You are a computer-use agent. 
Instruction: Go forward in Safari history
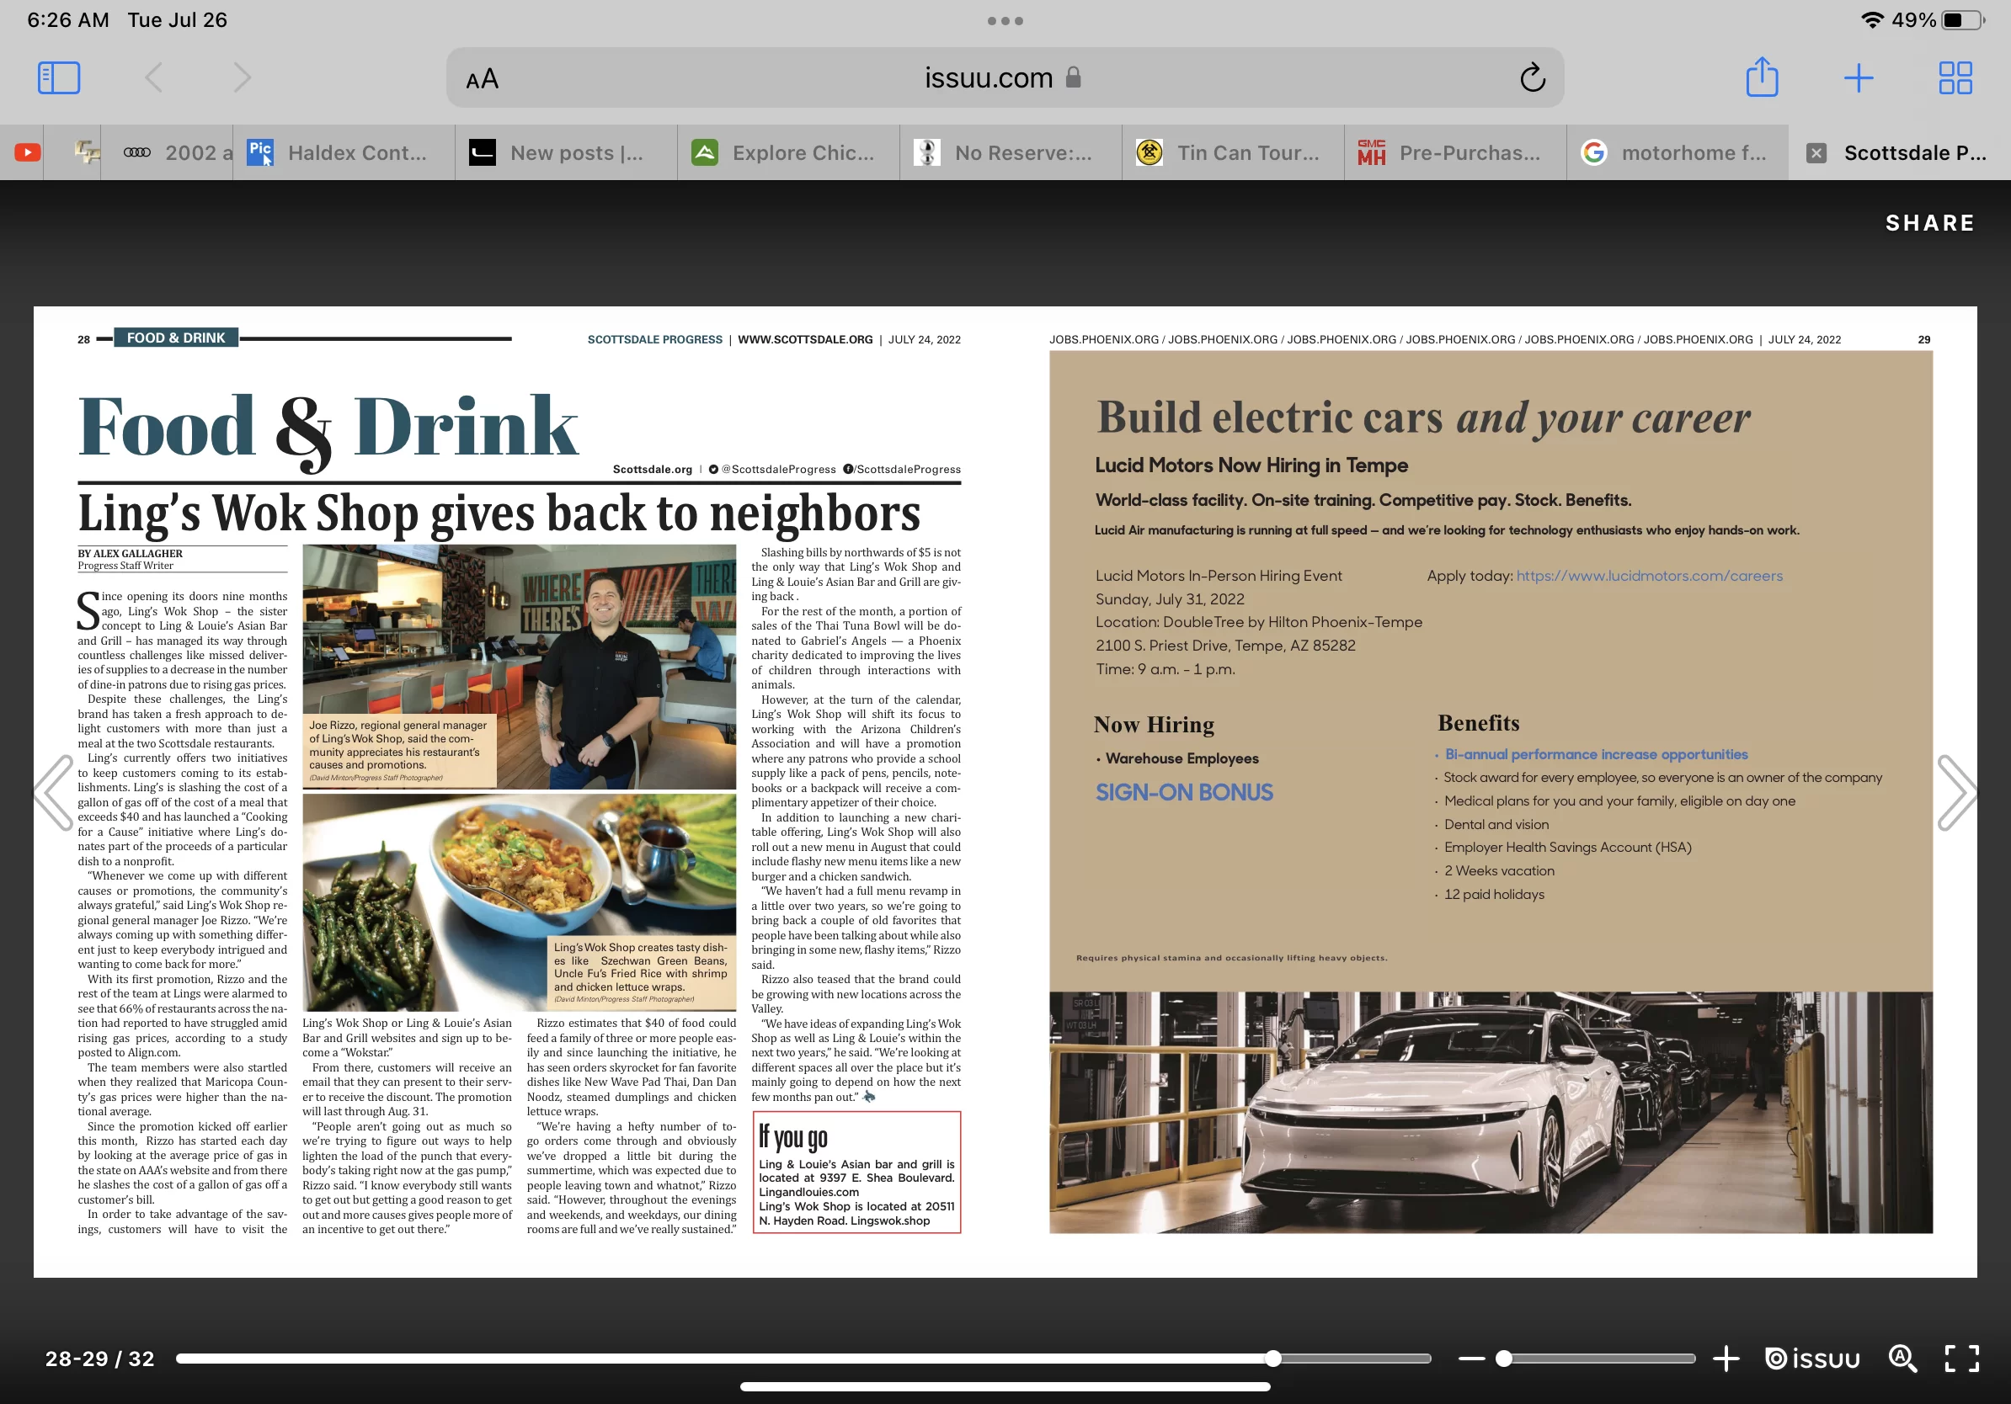[x=243, y=78]
